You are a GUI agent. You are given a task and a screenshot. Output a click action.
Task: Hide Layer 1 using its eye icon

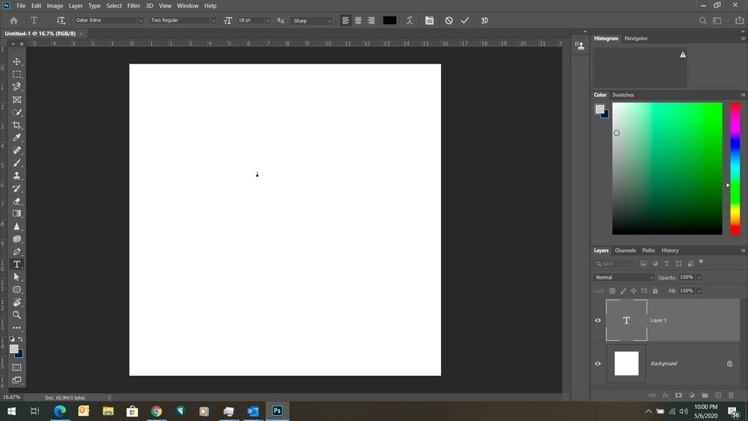[598, 321]
